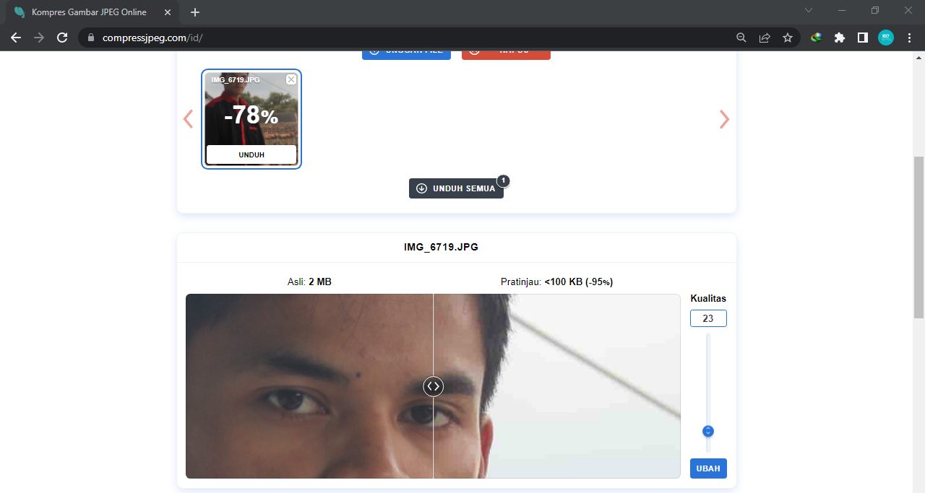The height and width of the screenshot is (493, 925).
Task: Select the IMG_6719.JPG -78% thumbnail
Action: (x=251, y=119)
